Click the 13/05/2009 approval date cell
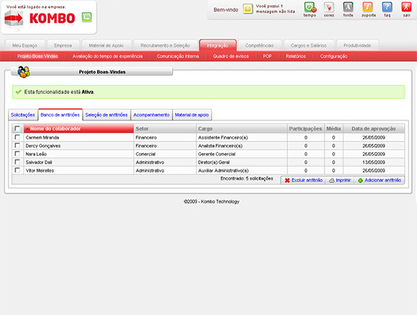The image size is (417, 315). (x=374, y=162)
